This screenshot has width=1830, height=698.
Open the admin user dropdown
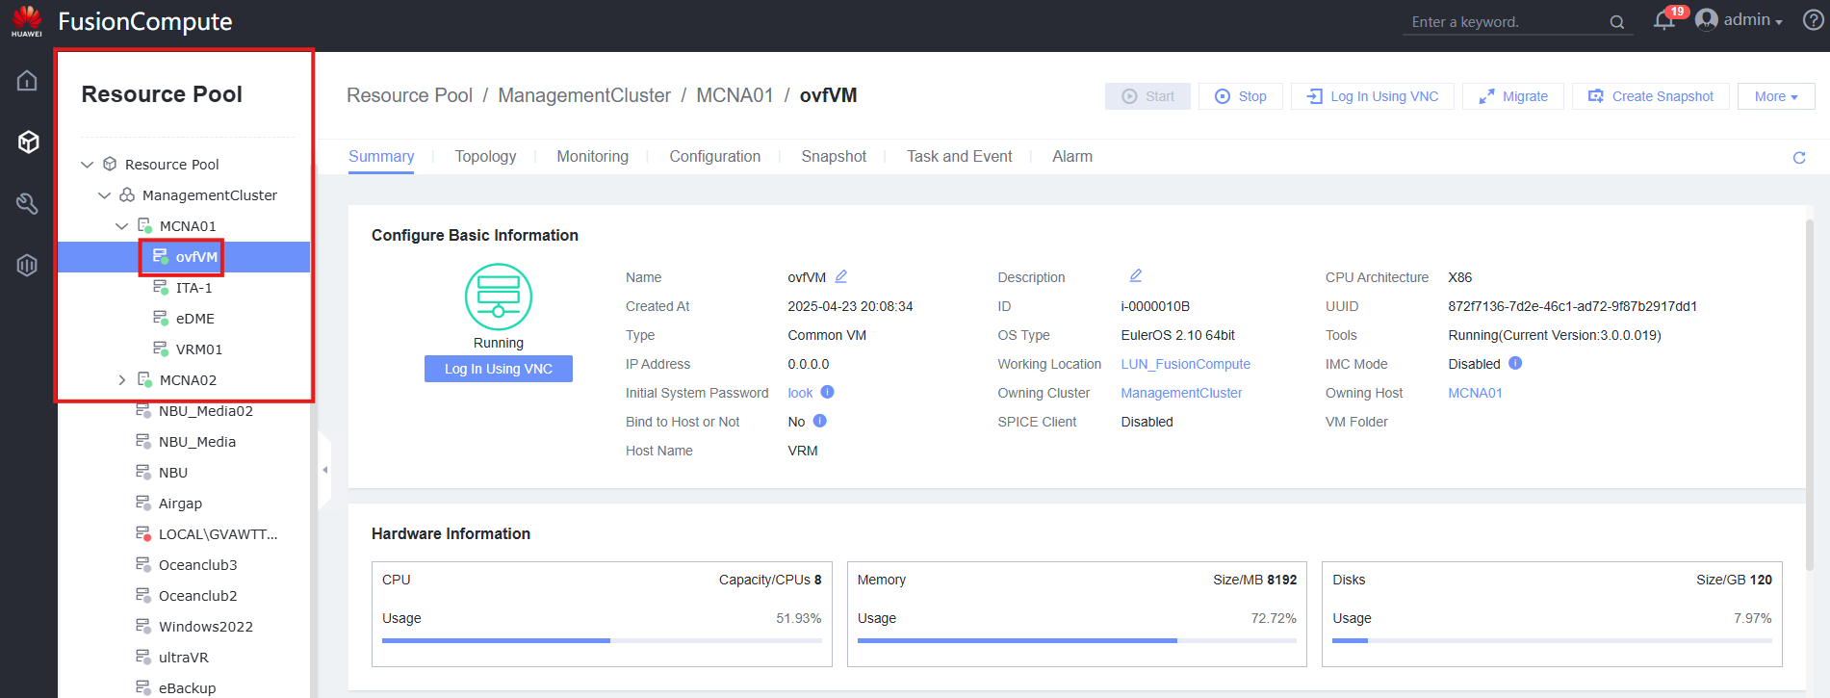click(1740, 20)
